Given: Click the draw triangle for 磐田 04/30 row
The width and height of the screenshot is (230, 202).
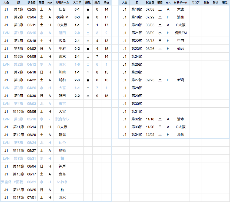Looking at the screenshot, I should (x=88, y=96).
